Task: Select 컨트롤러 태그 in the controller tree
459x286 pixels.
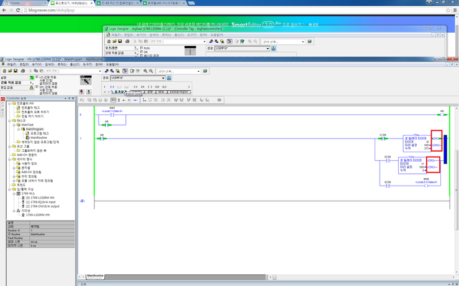Action: point(30,108)
